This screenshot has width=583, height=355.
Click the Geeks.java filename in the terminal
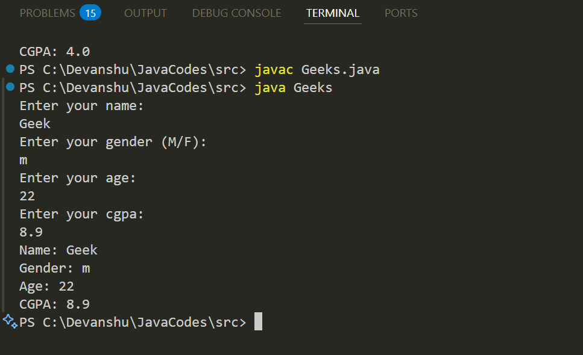340,70
